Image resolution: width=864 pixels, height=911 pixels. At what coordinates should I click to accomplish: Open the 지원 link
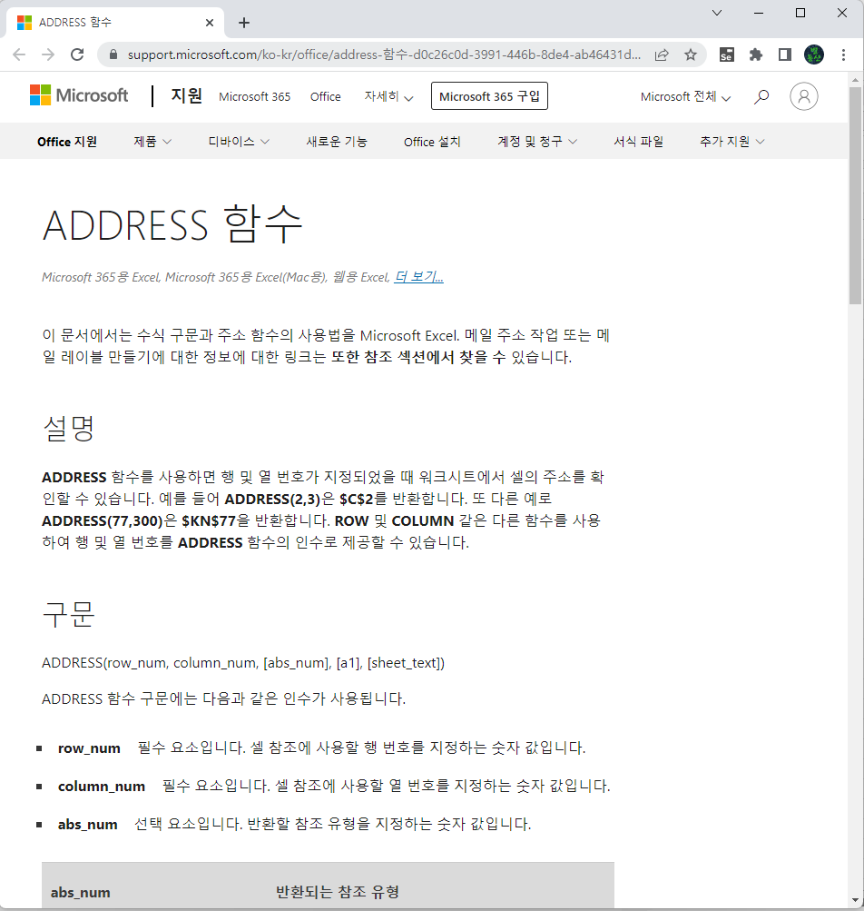pyautogui.click(x=186, y=95)
